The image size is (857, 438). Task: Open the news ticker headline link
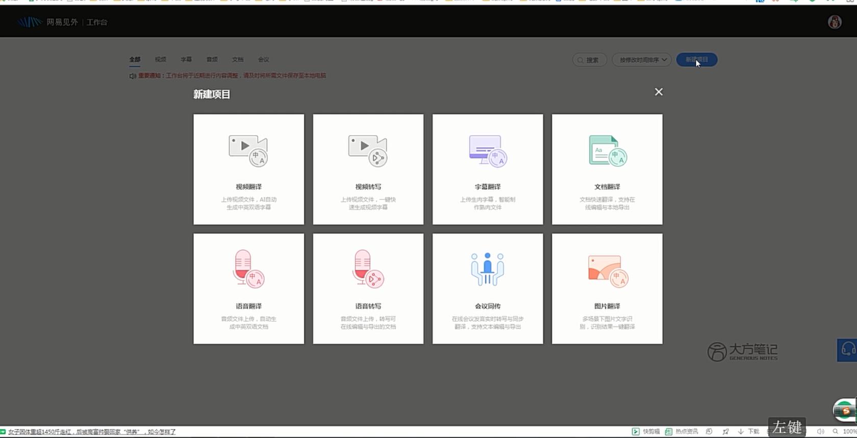tap(92, 432)
